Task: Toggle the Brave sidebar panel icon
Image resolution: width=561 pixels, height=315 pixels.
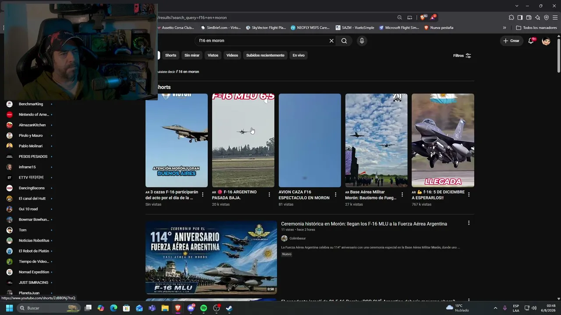Action: click(520, 17)
